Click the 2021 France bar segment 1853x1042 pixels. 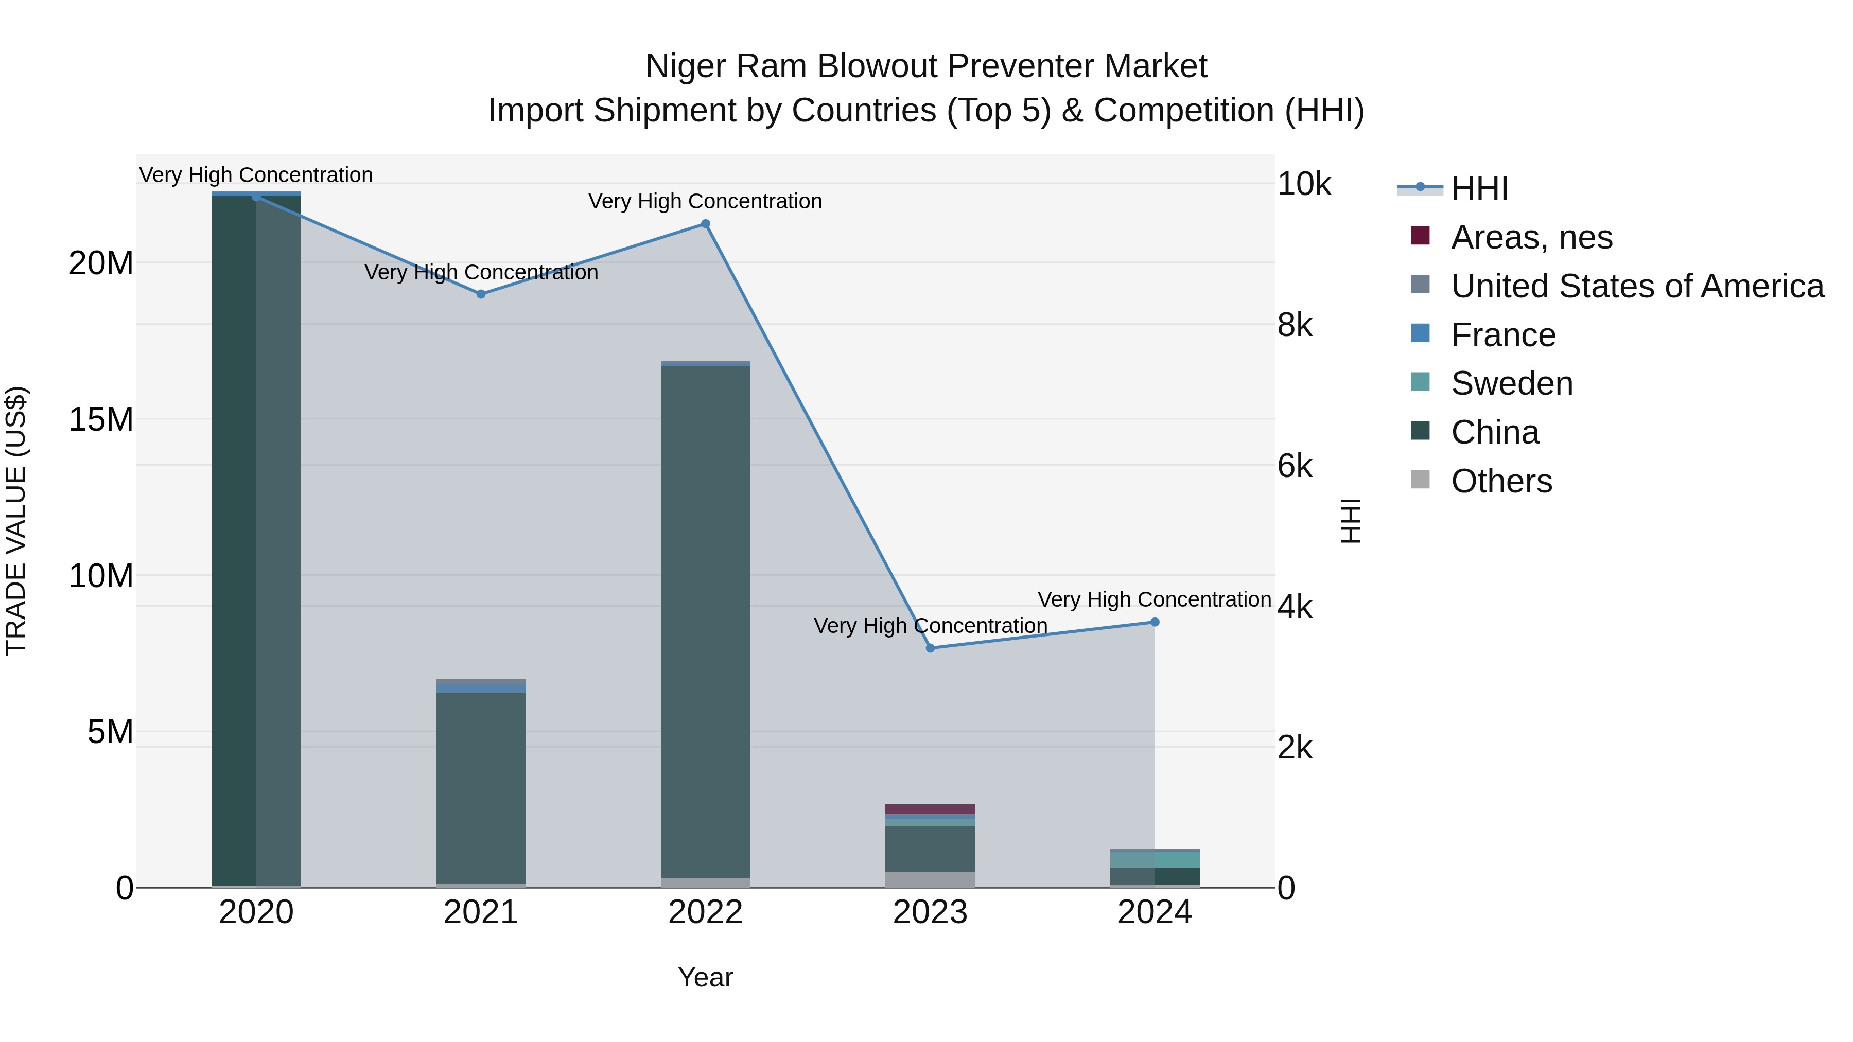(481, 688)
